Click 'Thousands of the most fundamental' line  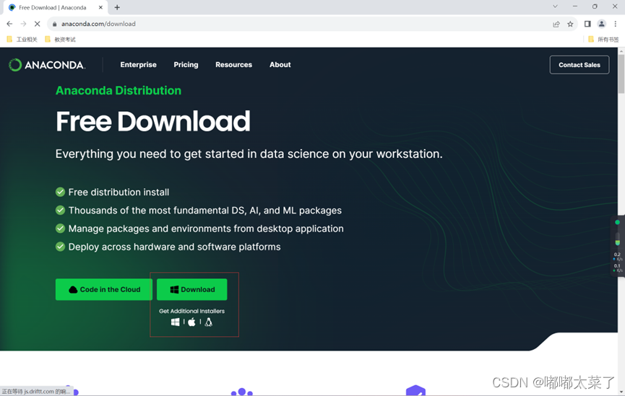point(205,210)
